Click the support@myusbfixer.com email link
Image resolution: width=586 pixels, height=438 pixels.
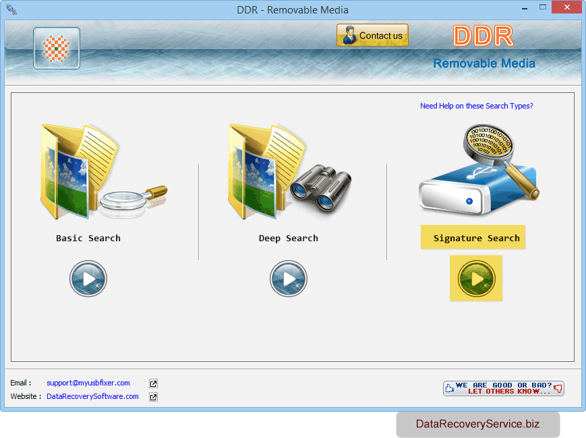[88, 383]
